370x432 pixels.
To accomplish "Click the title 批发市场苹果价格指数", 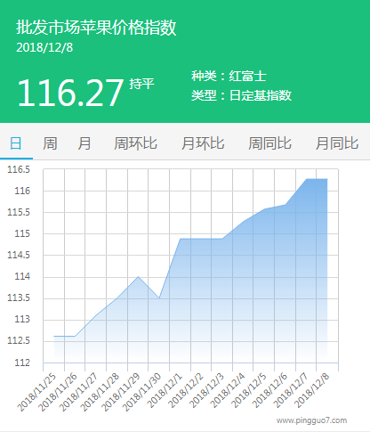I will (96, 28).
